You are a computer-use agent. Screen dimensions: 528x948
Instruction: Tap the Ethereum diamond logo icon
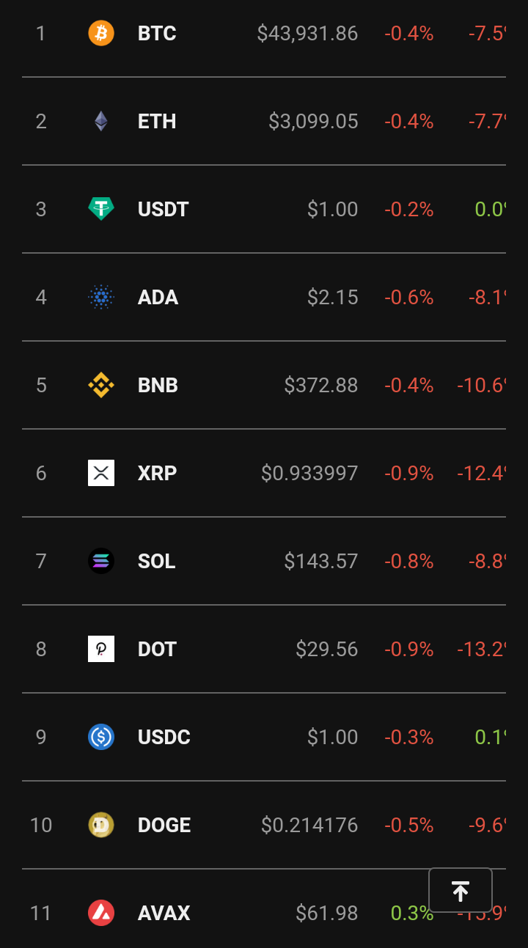[101, 121]
